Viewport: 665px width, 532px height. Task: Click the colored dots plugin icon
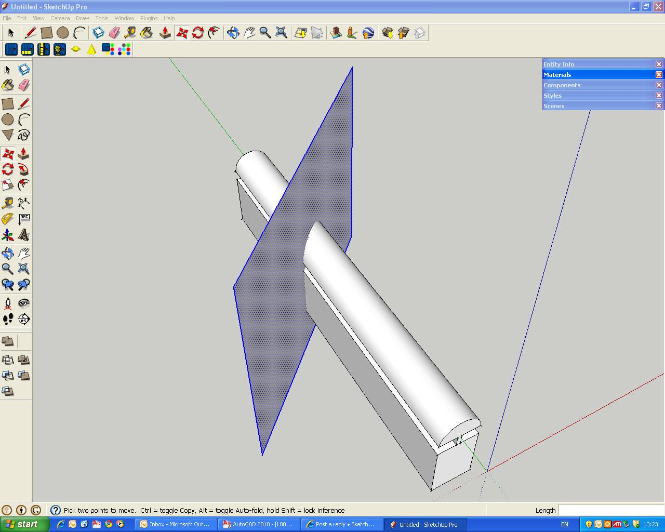(124, 49)
